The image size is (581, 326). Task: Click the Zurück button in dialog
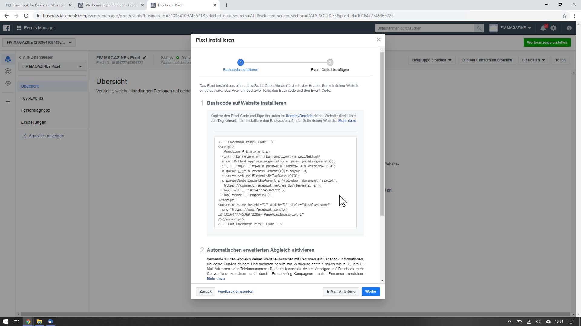(x=205, y=292)
